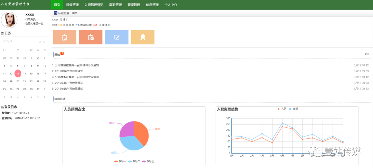Click the clipboard checkmark tile
Image resolution: width=373 pixels, height=168 pixels.
pyautogui.click(x=65, y=37)
